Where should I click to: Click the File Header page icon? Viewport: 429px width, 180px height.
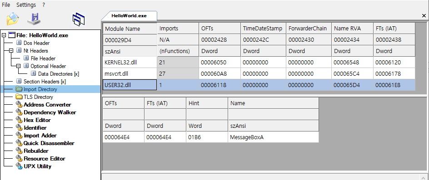26,58
